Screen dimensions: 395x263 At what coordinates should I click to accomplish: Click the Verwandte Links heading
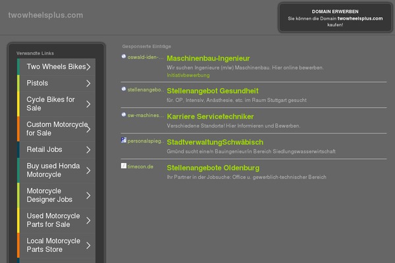tap(35, 53)
